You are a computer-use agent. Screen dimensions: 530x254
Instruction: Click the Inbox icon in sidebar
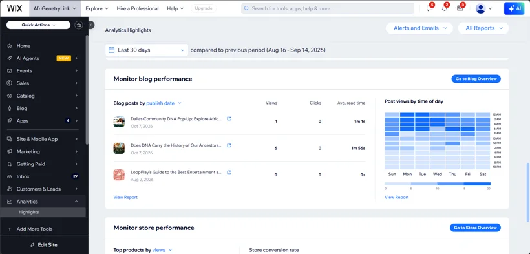[10, 176]
